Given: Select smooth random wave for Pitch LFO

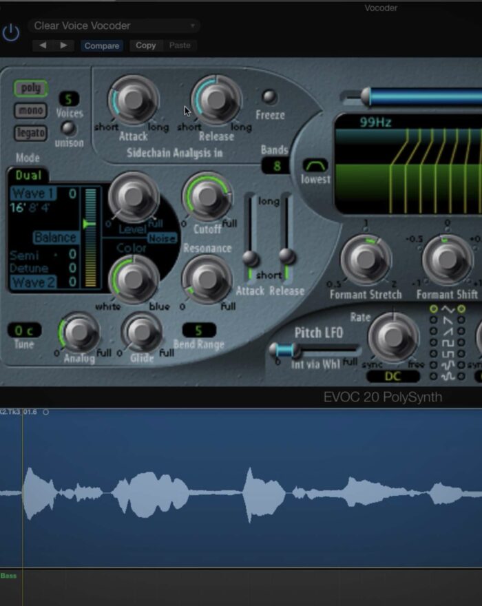Looking at the screenshot, I should pyautogui.click(x=434, y=376).
